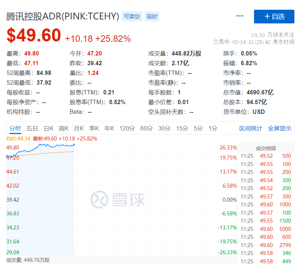Click the 39.42 price axis label
298x264 pixels.
pyautogui.click(x=13, y=200)
